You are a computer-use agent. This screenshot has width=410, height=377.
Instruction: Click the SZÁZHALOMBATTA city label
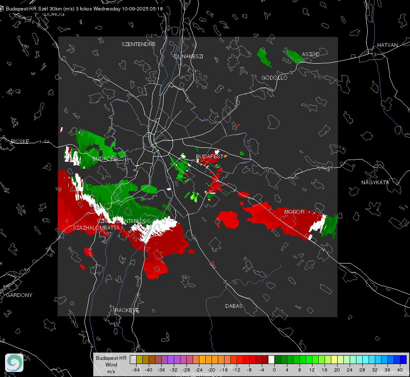tap(96, 227)
